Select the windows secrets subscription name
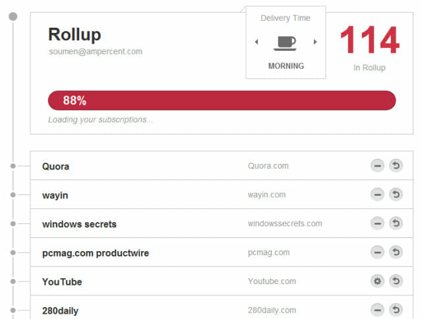 tap(79, 224)
